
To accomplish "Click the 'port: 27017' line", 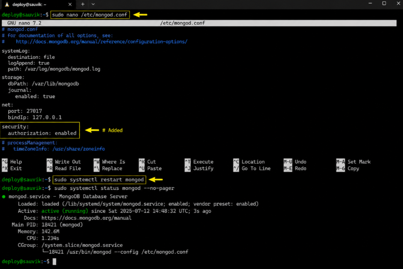I will (25, 111).
